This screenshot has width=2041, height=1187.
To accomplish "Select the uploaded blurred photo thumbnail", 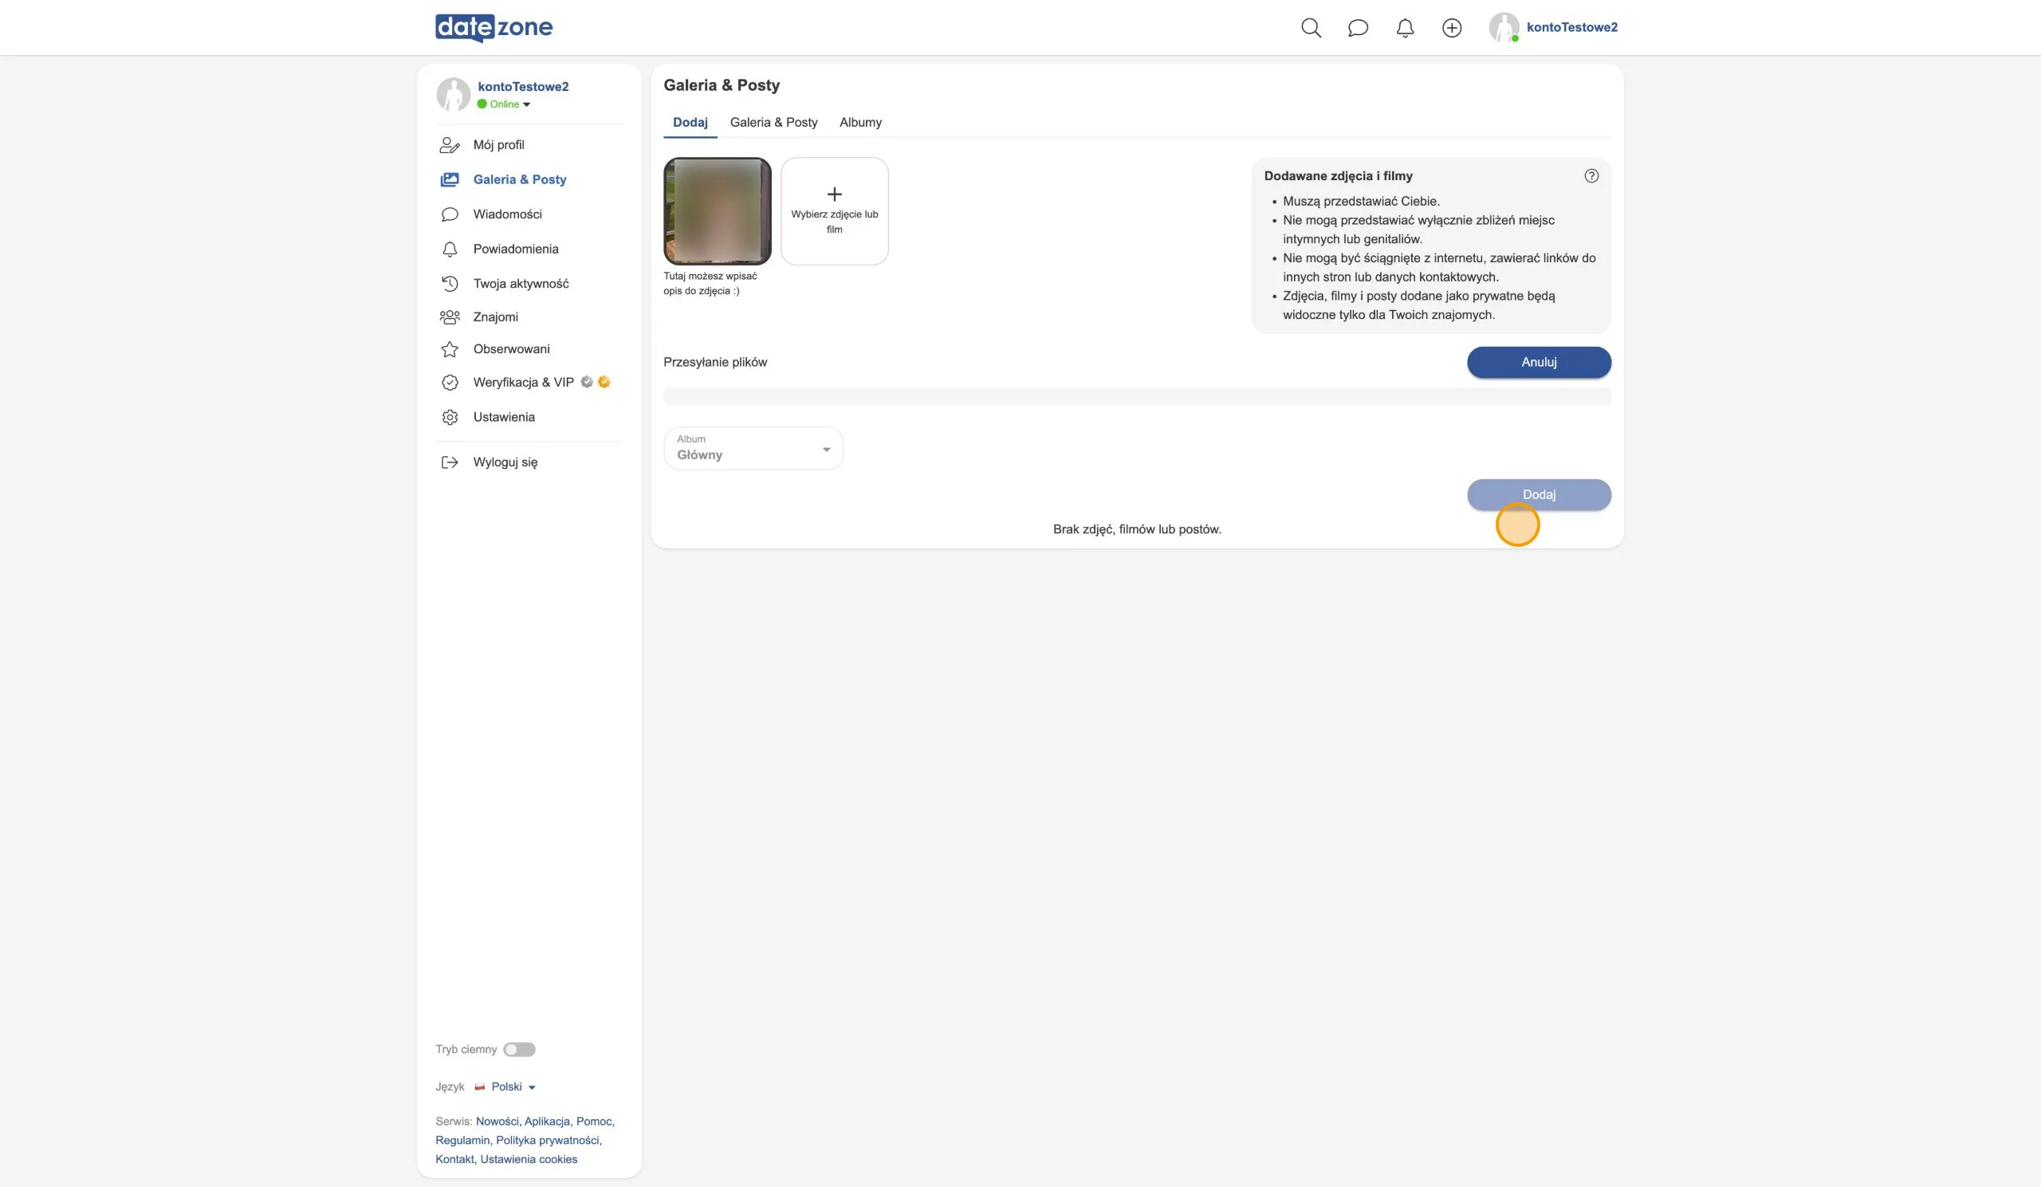I will click(718, 211).
